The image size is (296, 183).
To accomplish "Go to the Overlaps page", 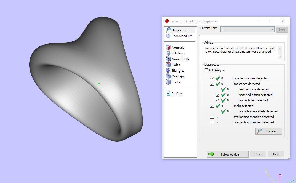I will coord(178,76).
